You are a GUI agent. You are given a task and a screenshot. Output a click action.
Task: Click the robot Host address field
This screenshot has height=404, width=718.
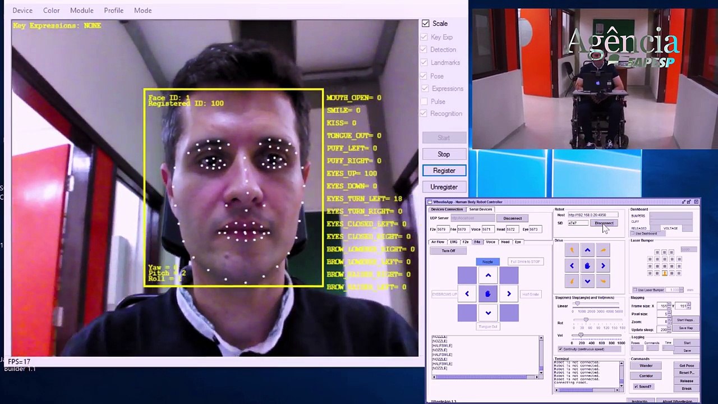(593, 215)
